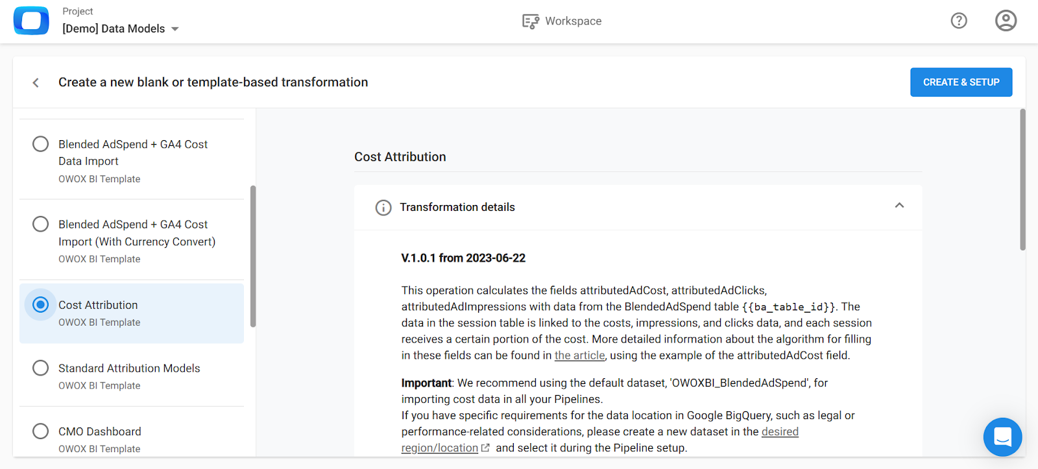This screenshot has height=469, width=1038.
Task: Go back using the left arrow
Action: (36, 82)
